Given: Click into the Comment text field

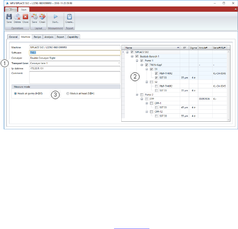Looking at the screenshot, I should pos(75,77).
